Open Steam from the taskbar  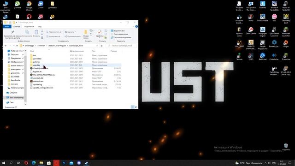point(86,163)
